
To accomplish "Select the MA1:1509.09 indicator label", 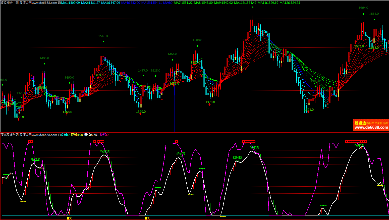I will click(x=70, y=3).
